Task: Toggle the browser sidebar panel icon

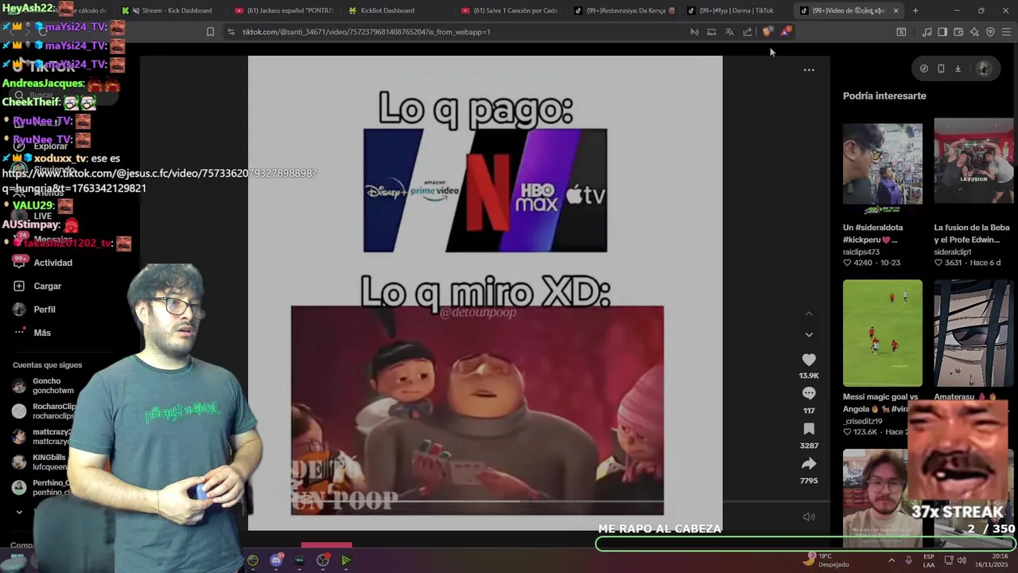Action: coord(942,32)
